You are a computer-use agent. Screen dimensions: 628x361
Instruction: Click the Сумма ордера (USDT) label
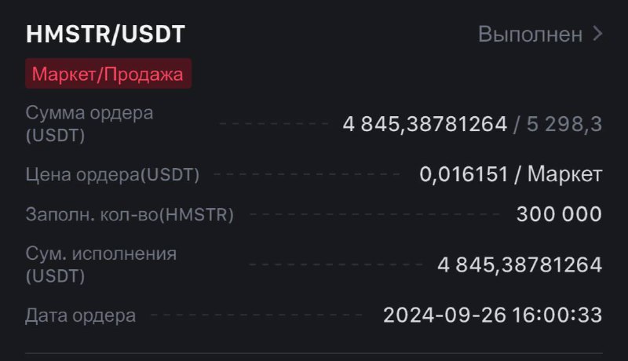coord(89,124)
